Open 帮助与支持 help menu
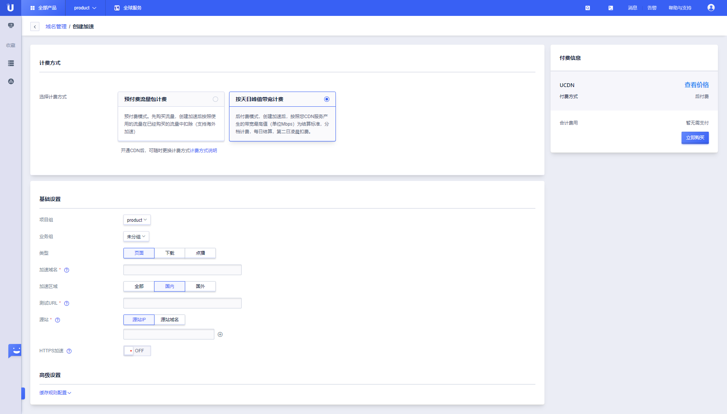 click(x=680, y=8)
